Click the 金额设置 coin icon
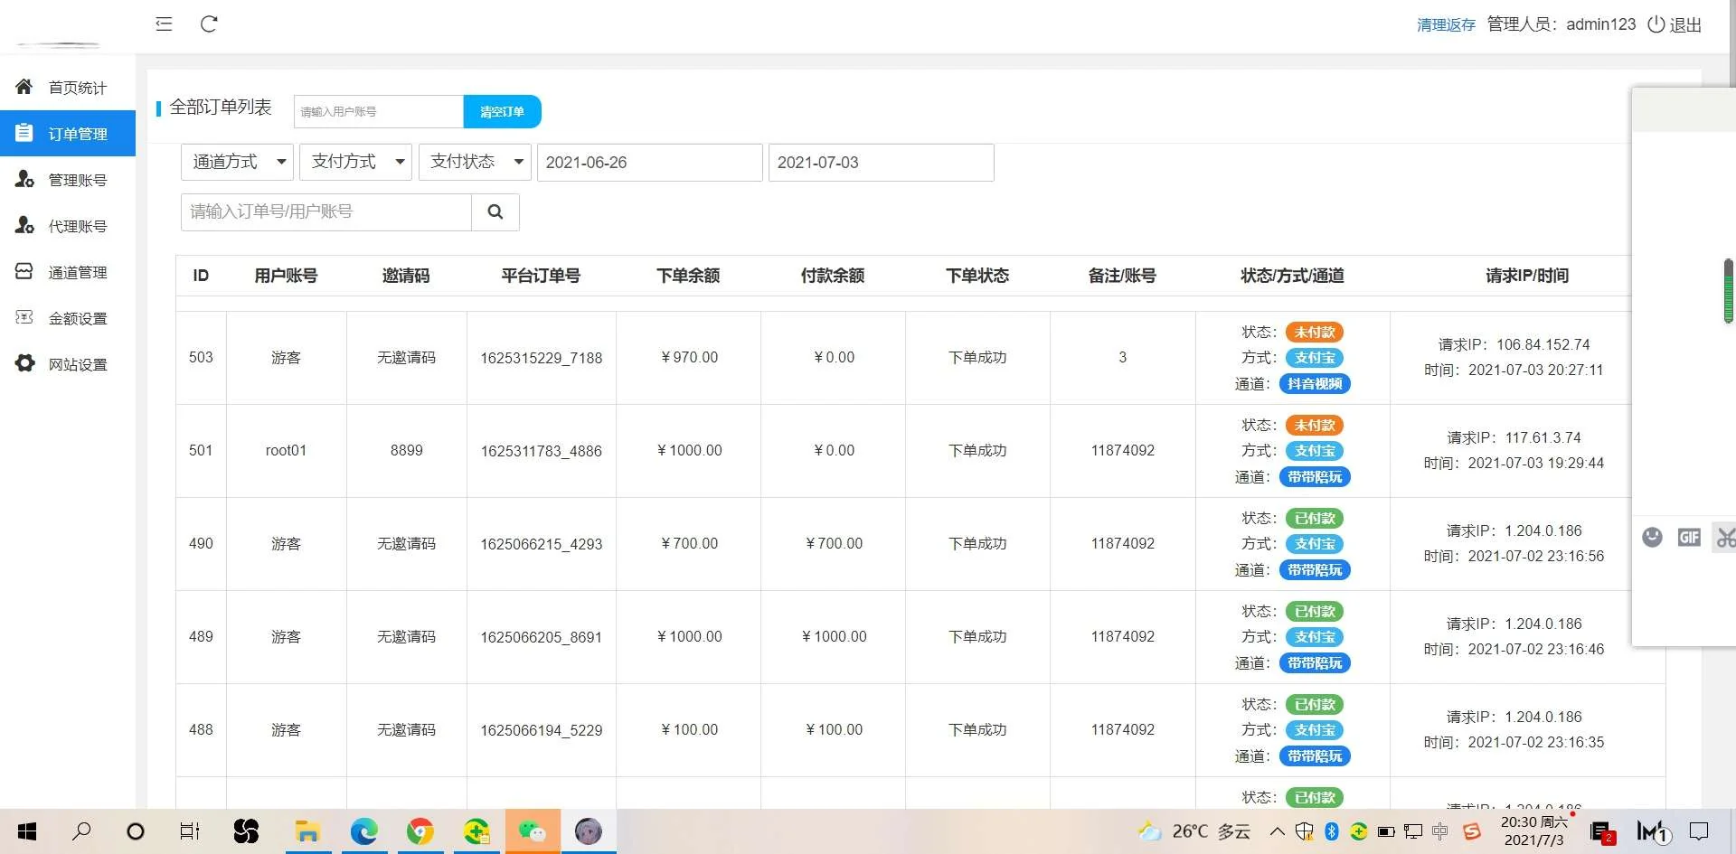 (x=24, y=317)
